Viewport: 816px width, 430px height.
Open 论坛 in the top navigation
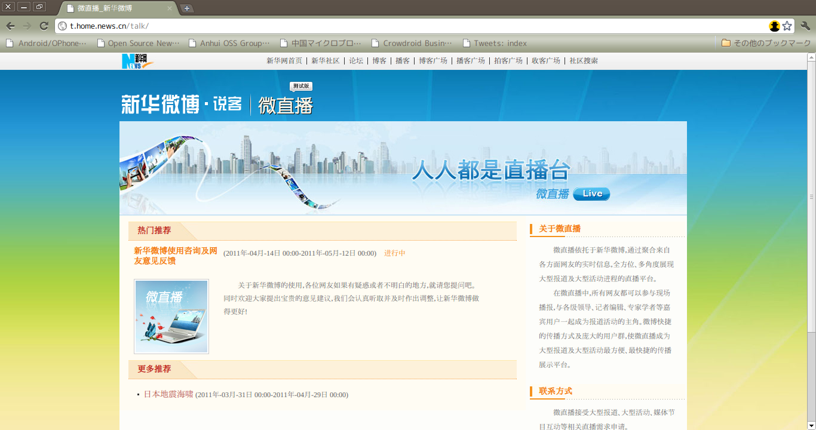pyautogui.click(x=356, y=61)
